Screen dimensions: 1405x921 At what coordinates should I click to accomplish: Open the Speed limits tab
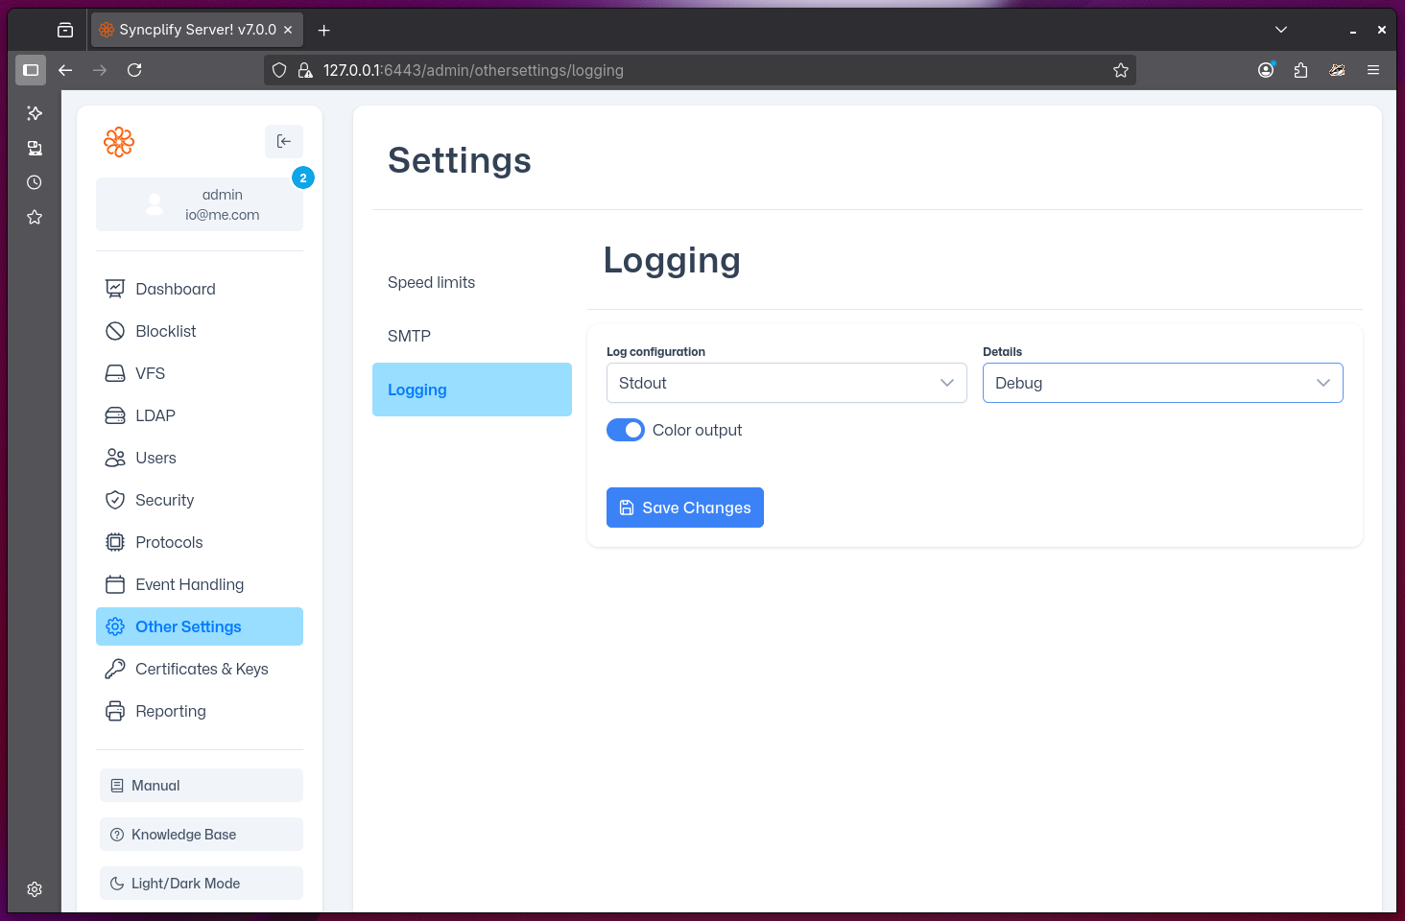point(431,282)
